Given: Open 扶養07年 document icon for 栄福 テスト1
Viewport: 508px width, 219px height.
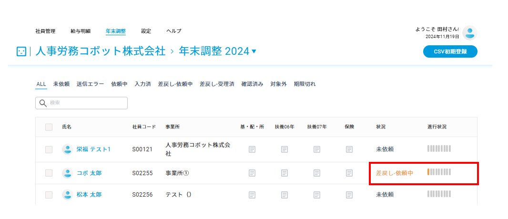Looking at the screenshot, I should [317, 149].
